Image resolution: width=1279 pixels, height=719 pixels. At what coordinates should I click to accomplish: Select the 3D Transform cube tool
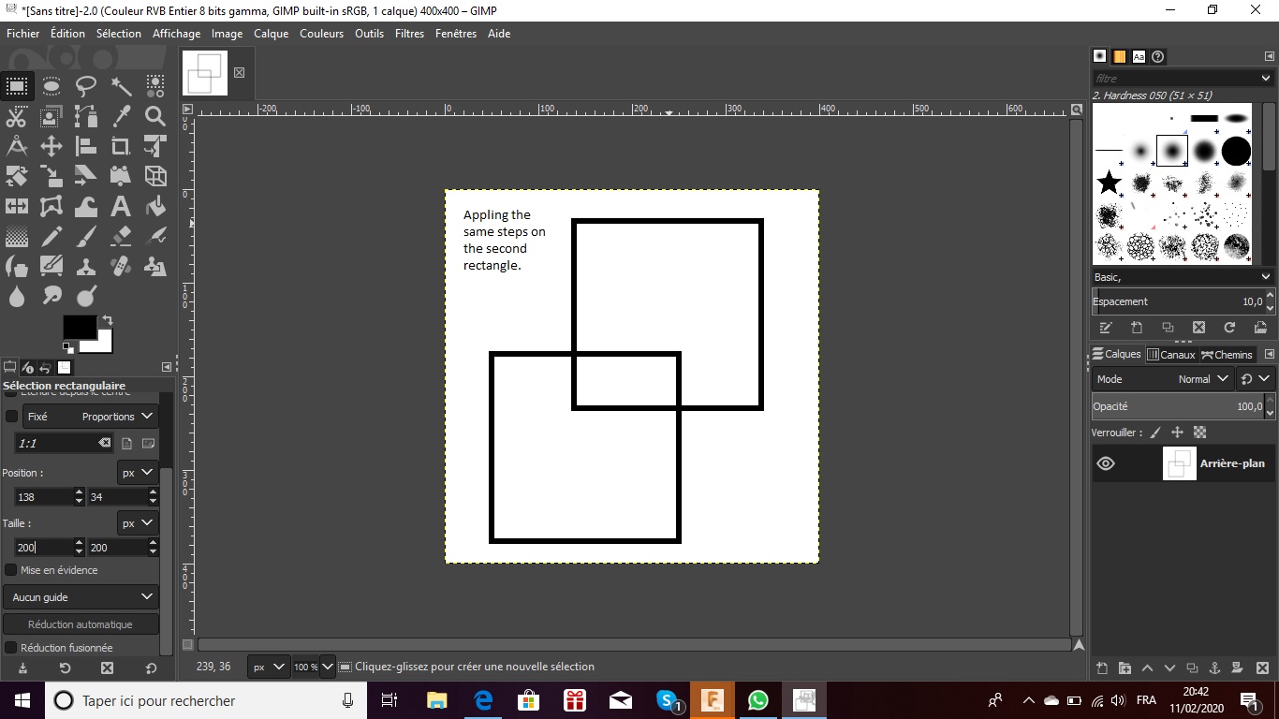pyautogui.click(x=155, y=176)
